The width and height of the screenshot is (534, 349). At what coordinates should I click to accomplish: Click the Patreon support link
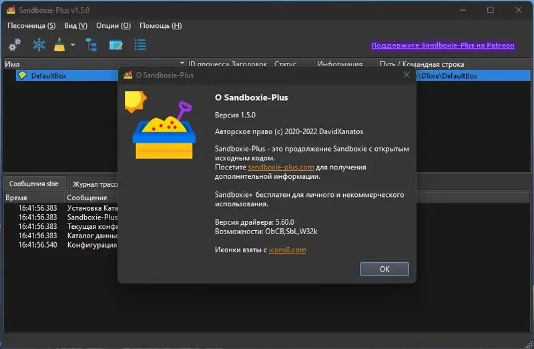443,45
